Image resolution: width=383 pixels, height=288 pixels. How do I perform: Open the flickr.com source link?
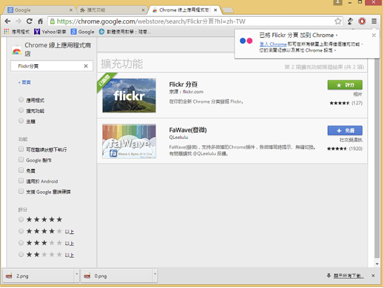pyautogui.click(x=193, y=92)
